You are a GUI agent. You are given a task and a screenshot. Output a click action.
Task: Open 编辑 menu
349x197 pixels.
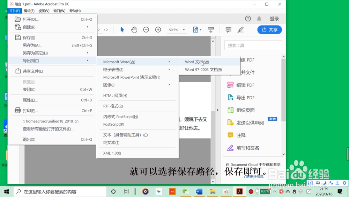(x=29, y=11)
